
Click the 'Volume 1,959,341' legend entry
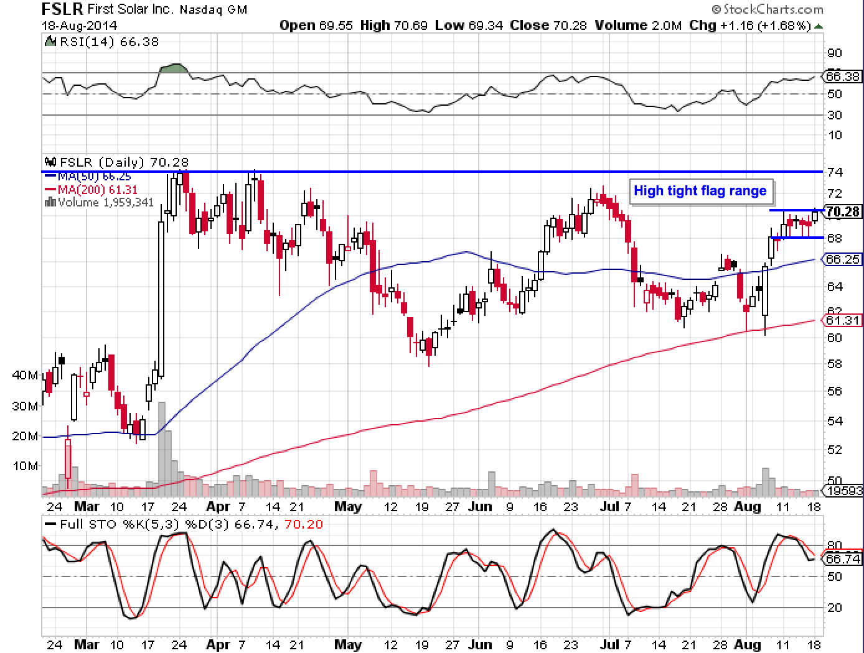coord(106,203)
